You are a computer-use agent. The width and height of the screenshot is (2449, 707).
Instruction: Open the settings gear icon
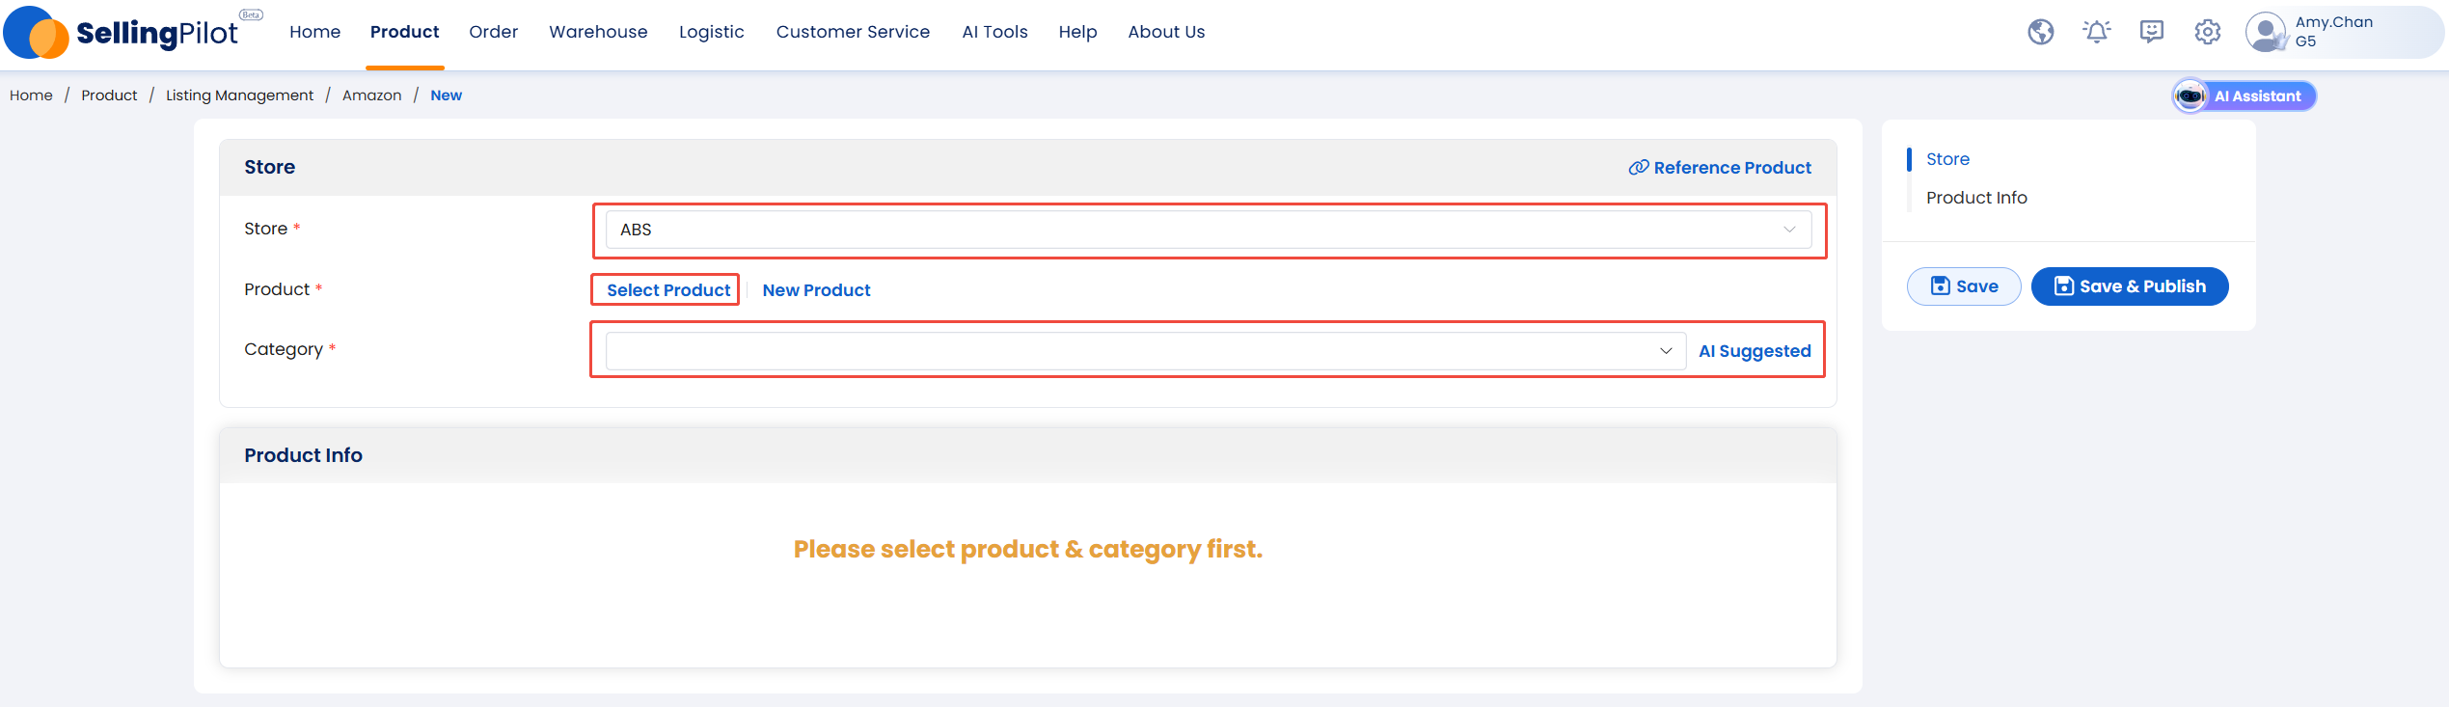click(2207, 32)
